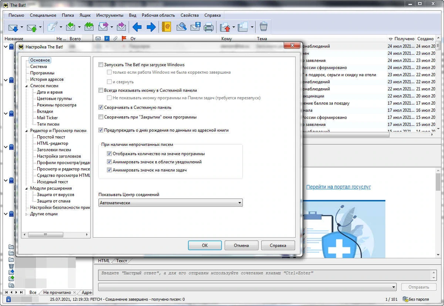Jump to last folder tab with navigation arrow
The width and height of the screenshot is (444, 306).
point(21,292)
